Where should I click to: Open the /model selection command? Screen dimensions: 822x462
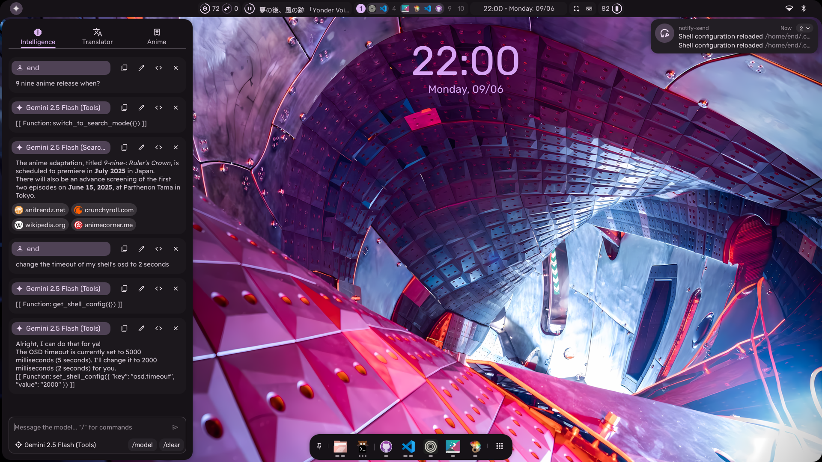tap(142, 445)
